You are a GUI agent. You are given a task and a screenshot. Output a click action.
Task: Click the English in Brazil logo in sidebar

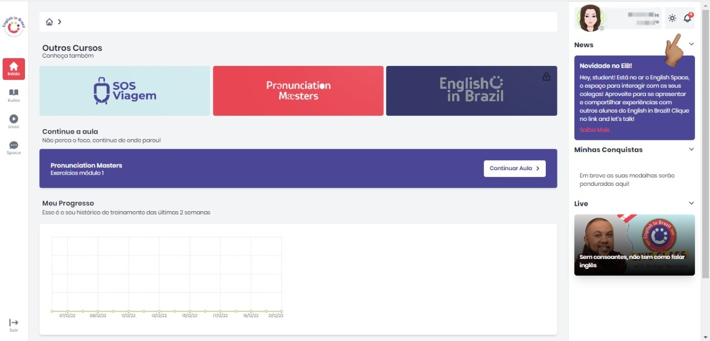click(14, 27)
